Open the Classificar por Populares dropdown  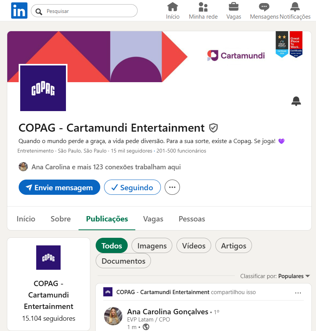point(275,276)
